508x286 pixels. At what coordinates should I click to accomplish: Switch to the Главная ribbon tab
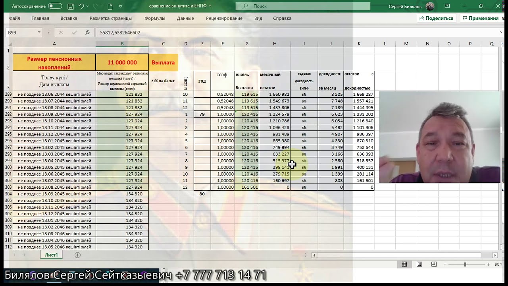40,18
